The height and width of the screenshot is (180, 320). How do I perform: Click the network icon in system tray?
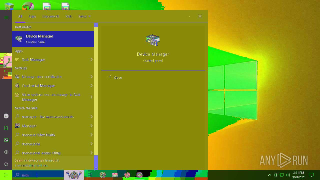(x=282, y=175)
